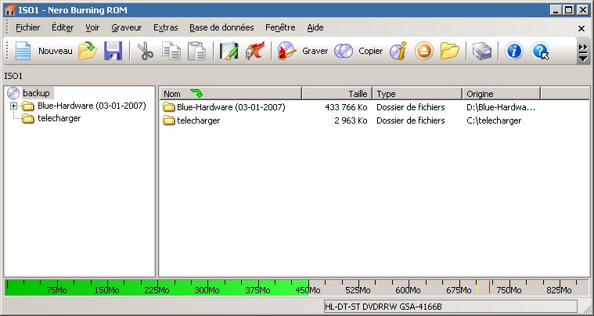
Task: Click the green capacity usage bar
Action: click(157, 288)
